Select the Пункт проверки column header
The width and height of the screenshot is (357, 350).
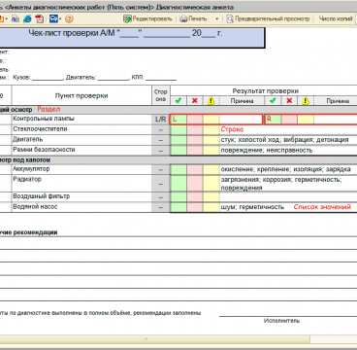click(x=81, y=95)
